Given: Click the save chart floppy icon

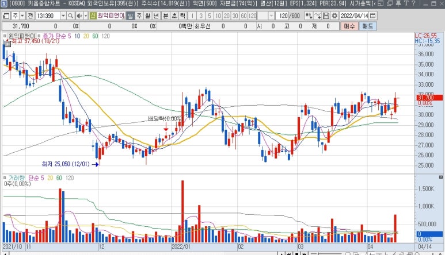Looking at the screenshot, I should (x=326, y=16).
